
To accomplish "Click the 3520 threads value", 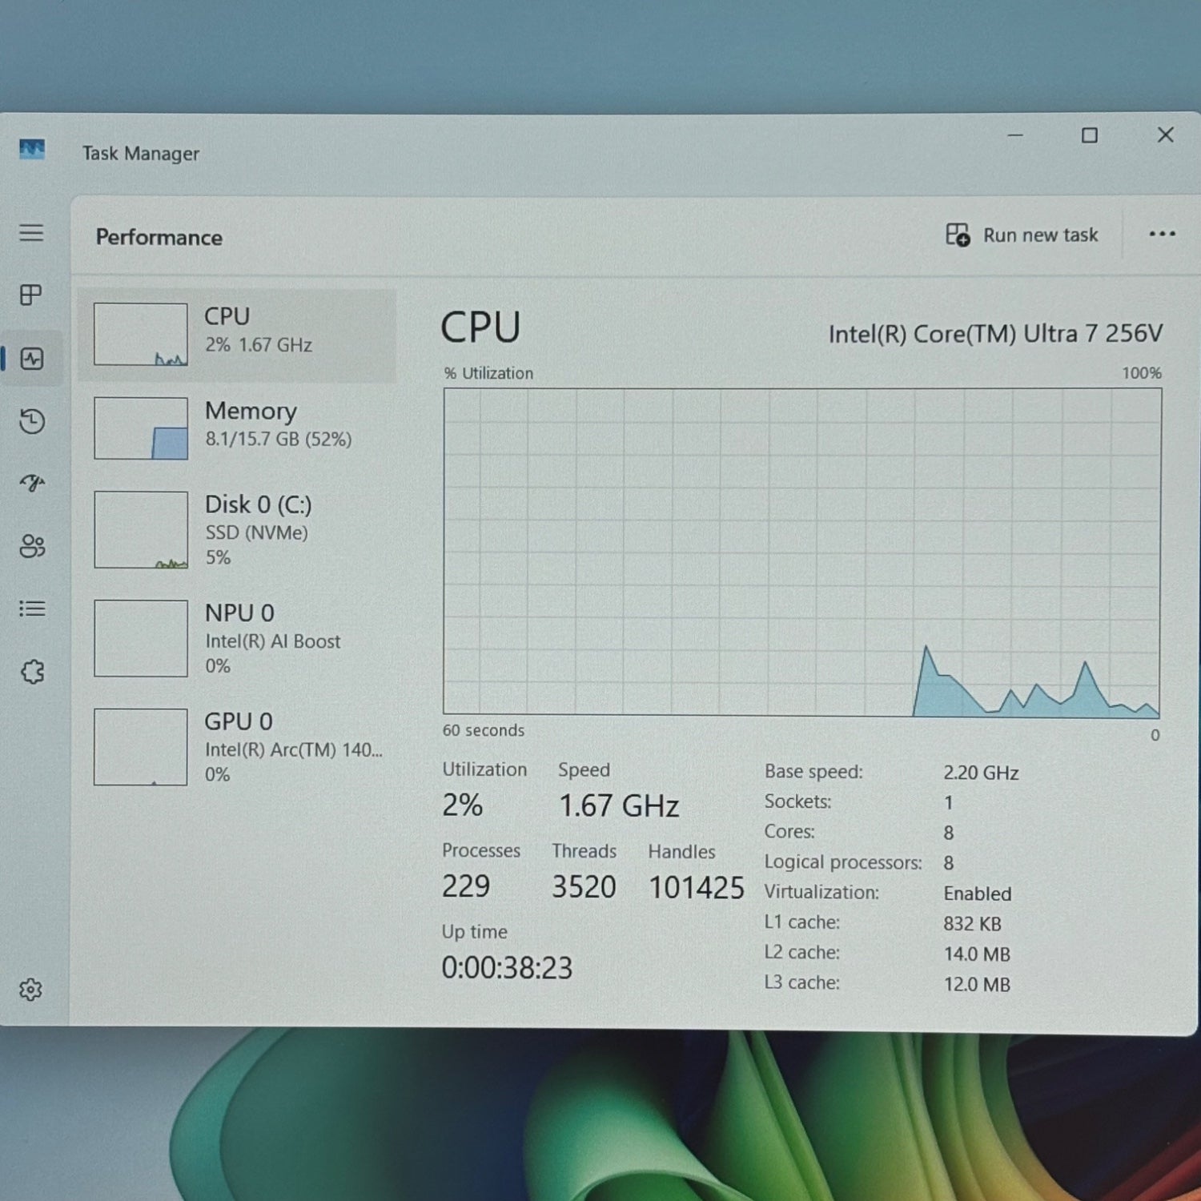I will (584, 887).
